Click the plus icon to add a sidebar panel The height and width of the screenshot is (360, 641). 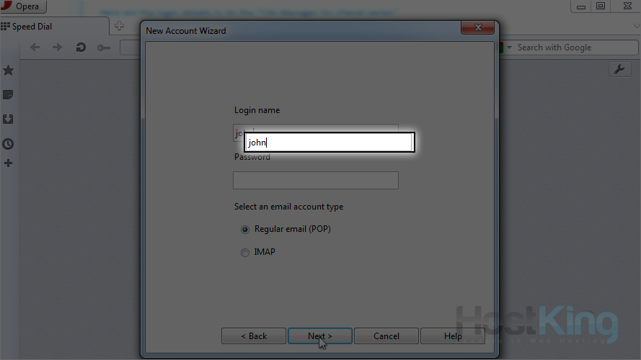[x=8, y=163]
